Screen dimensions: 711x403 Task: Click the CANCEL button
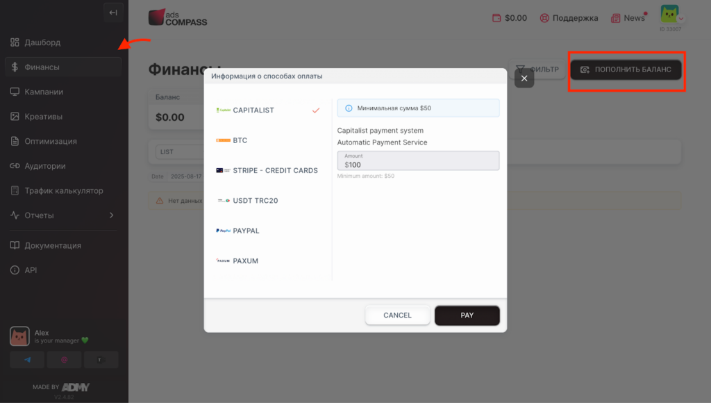tap(397, 315)
